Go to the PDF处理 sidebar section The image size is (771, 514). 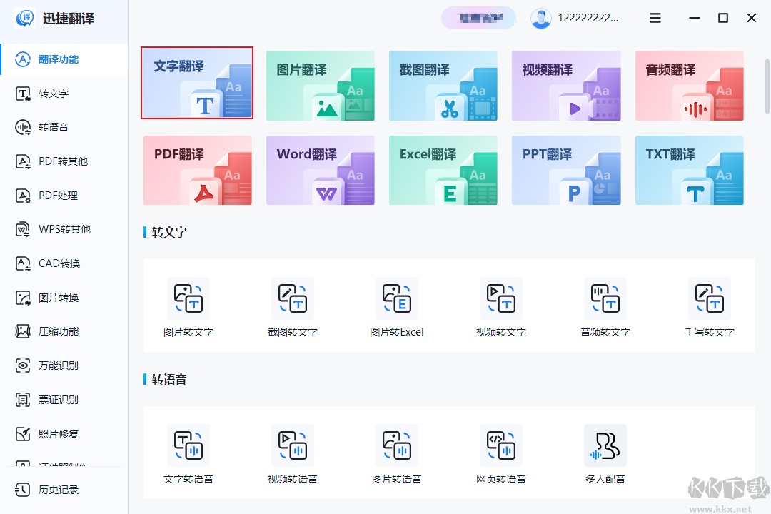click(64, 195)
